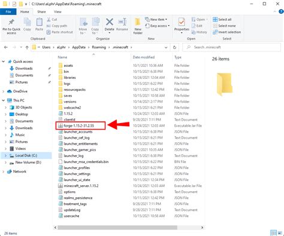Sort by the Type column header
This screenshot has width=284, height=236.
(x=178, y=57)
